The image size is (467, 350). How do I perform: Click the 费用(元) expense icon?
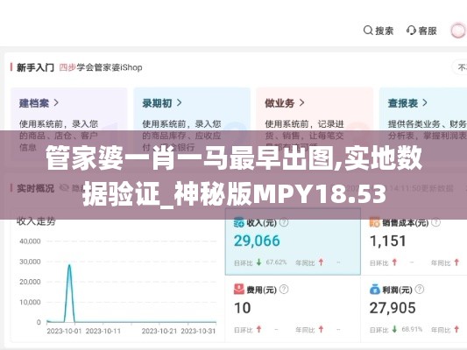(x=239, y=289)
